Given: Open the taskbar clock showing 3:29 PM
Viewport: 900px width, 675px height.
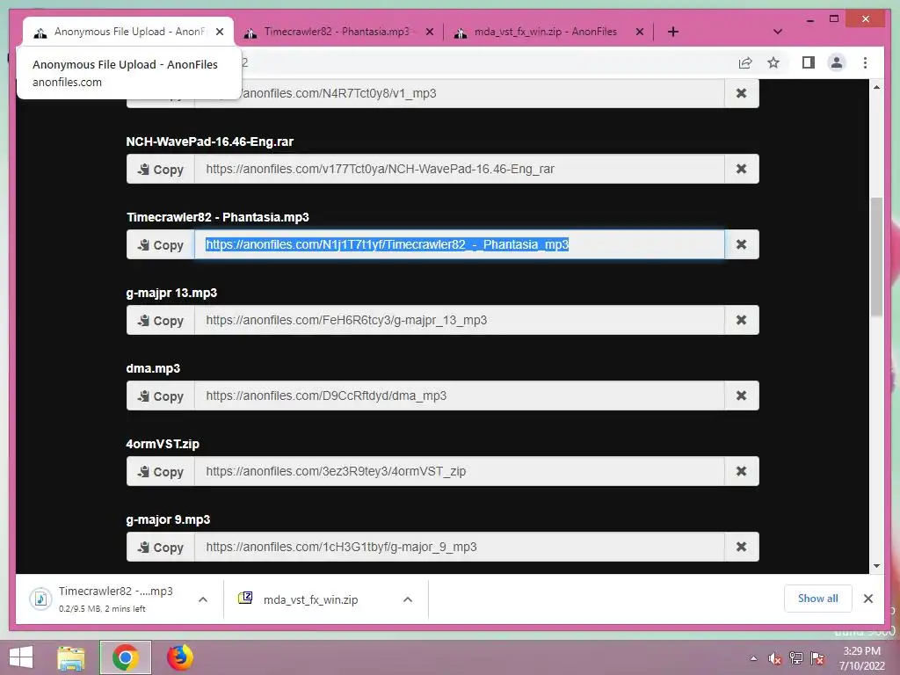Looking at the screenshot, I should (x=862, y=658).
